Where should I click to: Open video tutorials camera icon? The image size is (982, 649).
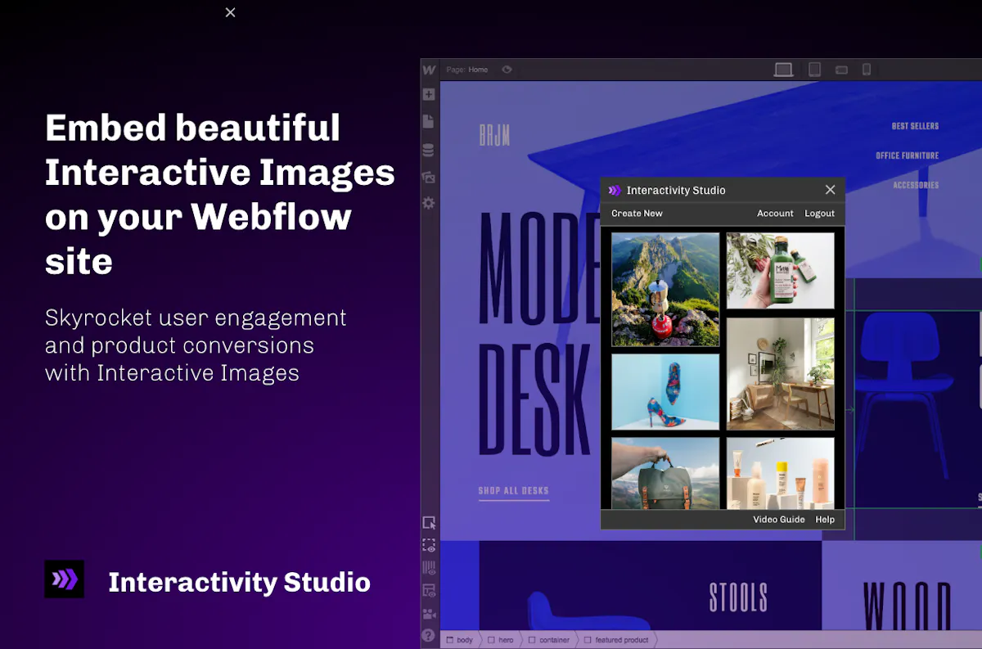[429, 613]
